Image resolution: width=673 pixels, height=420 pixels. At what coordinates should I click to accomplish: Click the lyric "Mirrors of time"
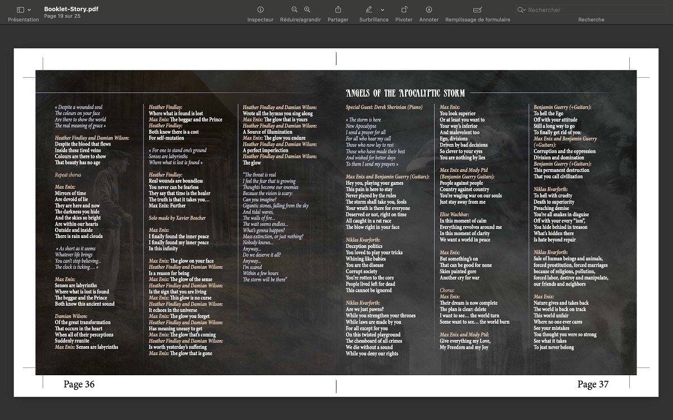point(71,193)
